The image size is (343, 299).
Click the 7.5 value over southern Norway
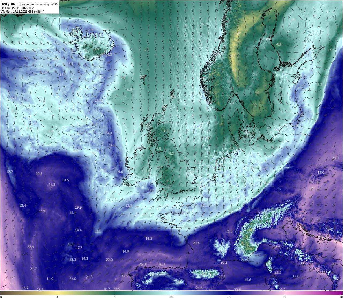(229, 82)
